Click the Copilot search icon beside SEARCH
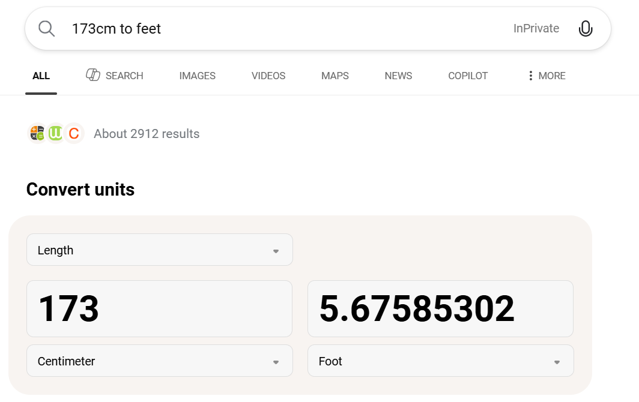The image size is (639, 402). point(93,75)
